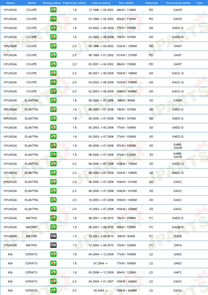Click date range 08.1999 -> 01.2002
This screenshot has width=208, height=295.
pos(101,55)
